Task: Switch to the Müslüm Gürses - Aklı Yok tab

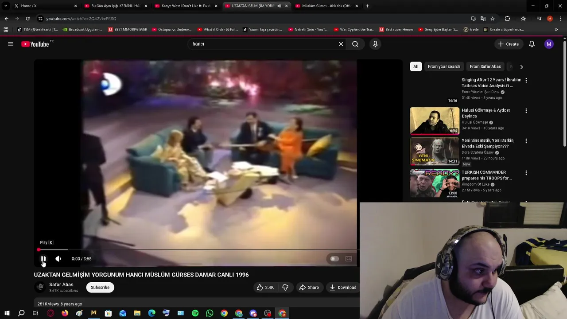Action: [326, 6]
